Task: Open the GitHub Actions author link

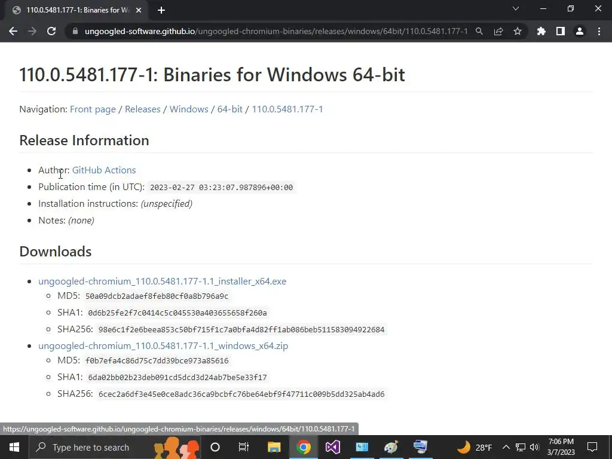Action: click(104, 170)
